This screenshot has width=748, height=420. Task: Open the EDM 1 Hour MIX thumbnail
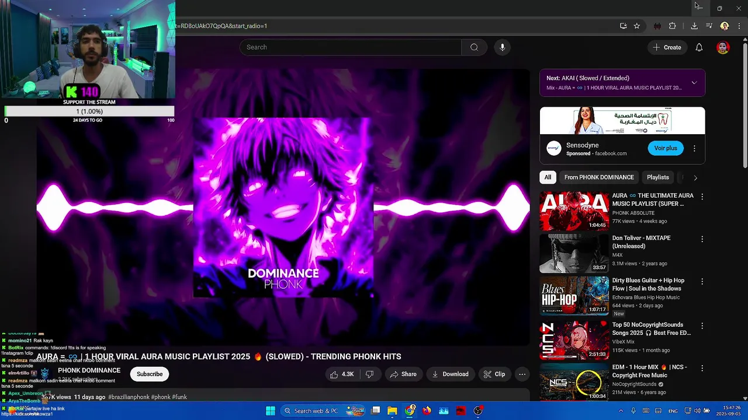tap(574, 382)
